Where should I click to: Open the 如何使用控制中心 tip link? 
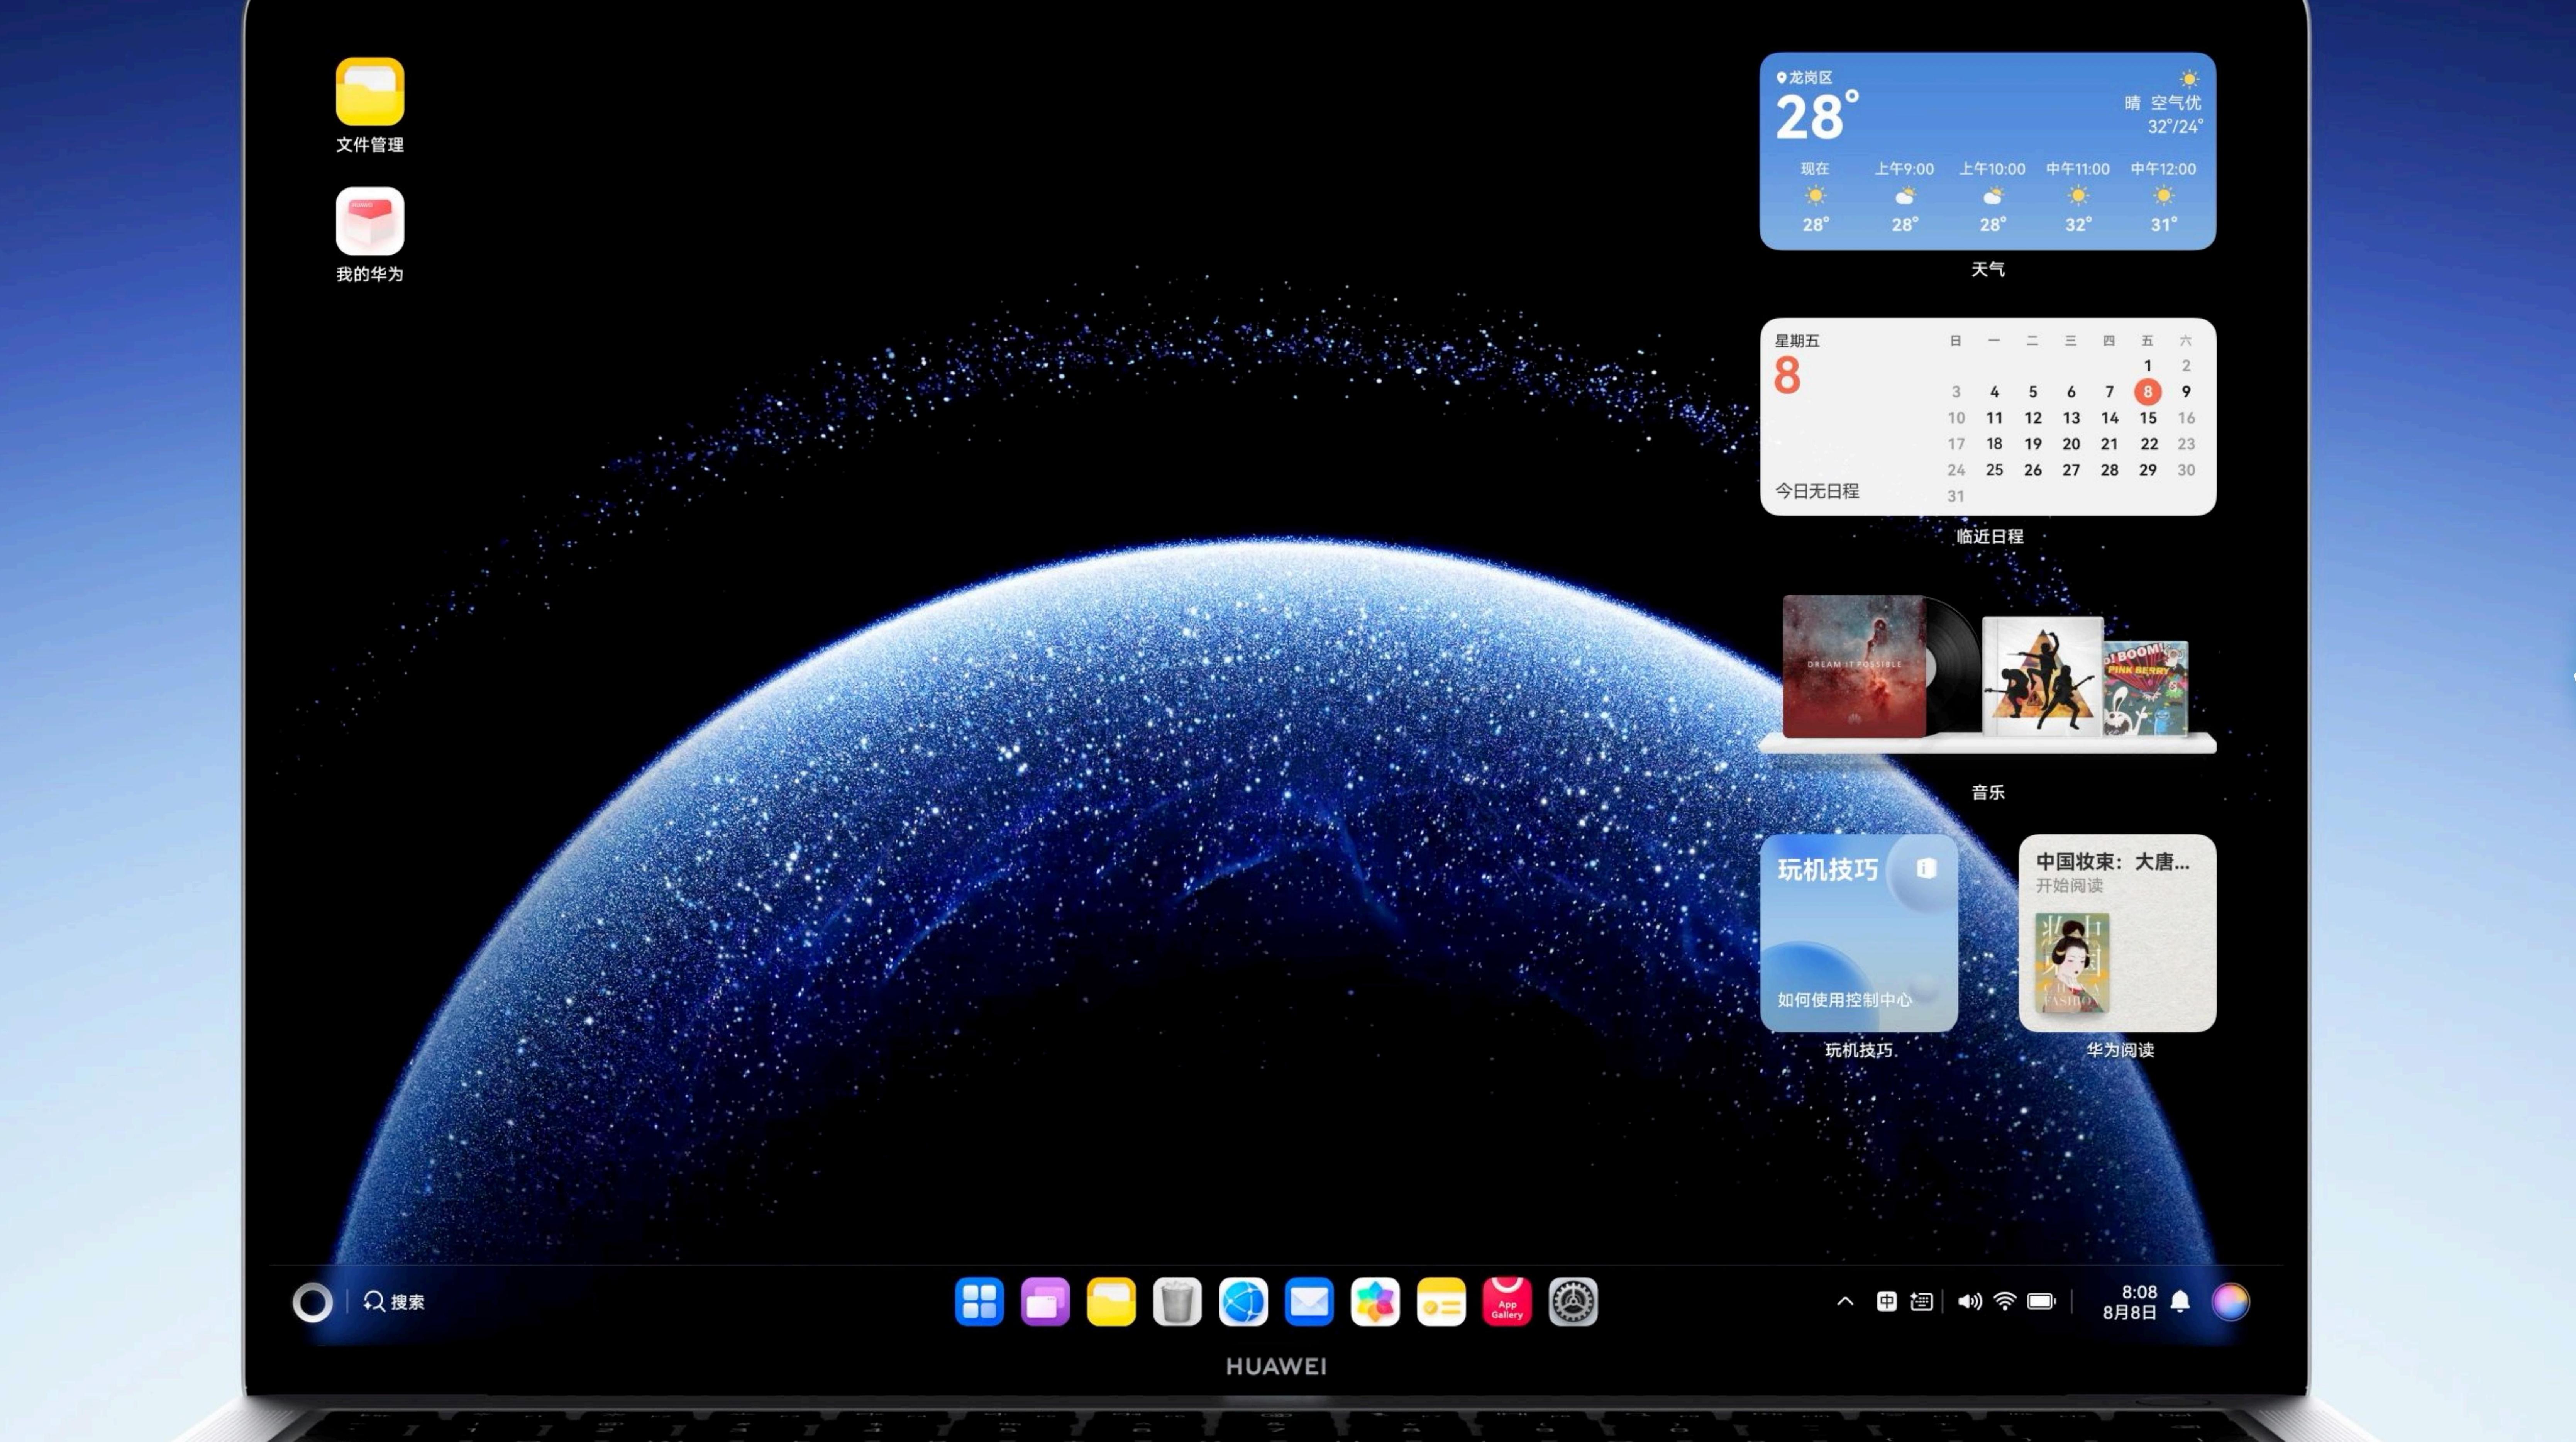click(x=1845, y=1000)
